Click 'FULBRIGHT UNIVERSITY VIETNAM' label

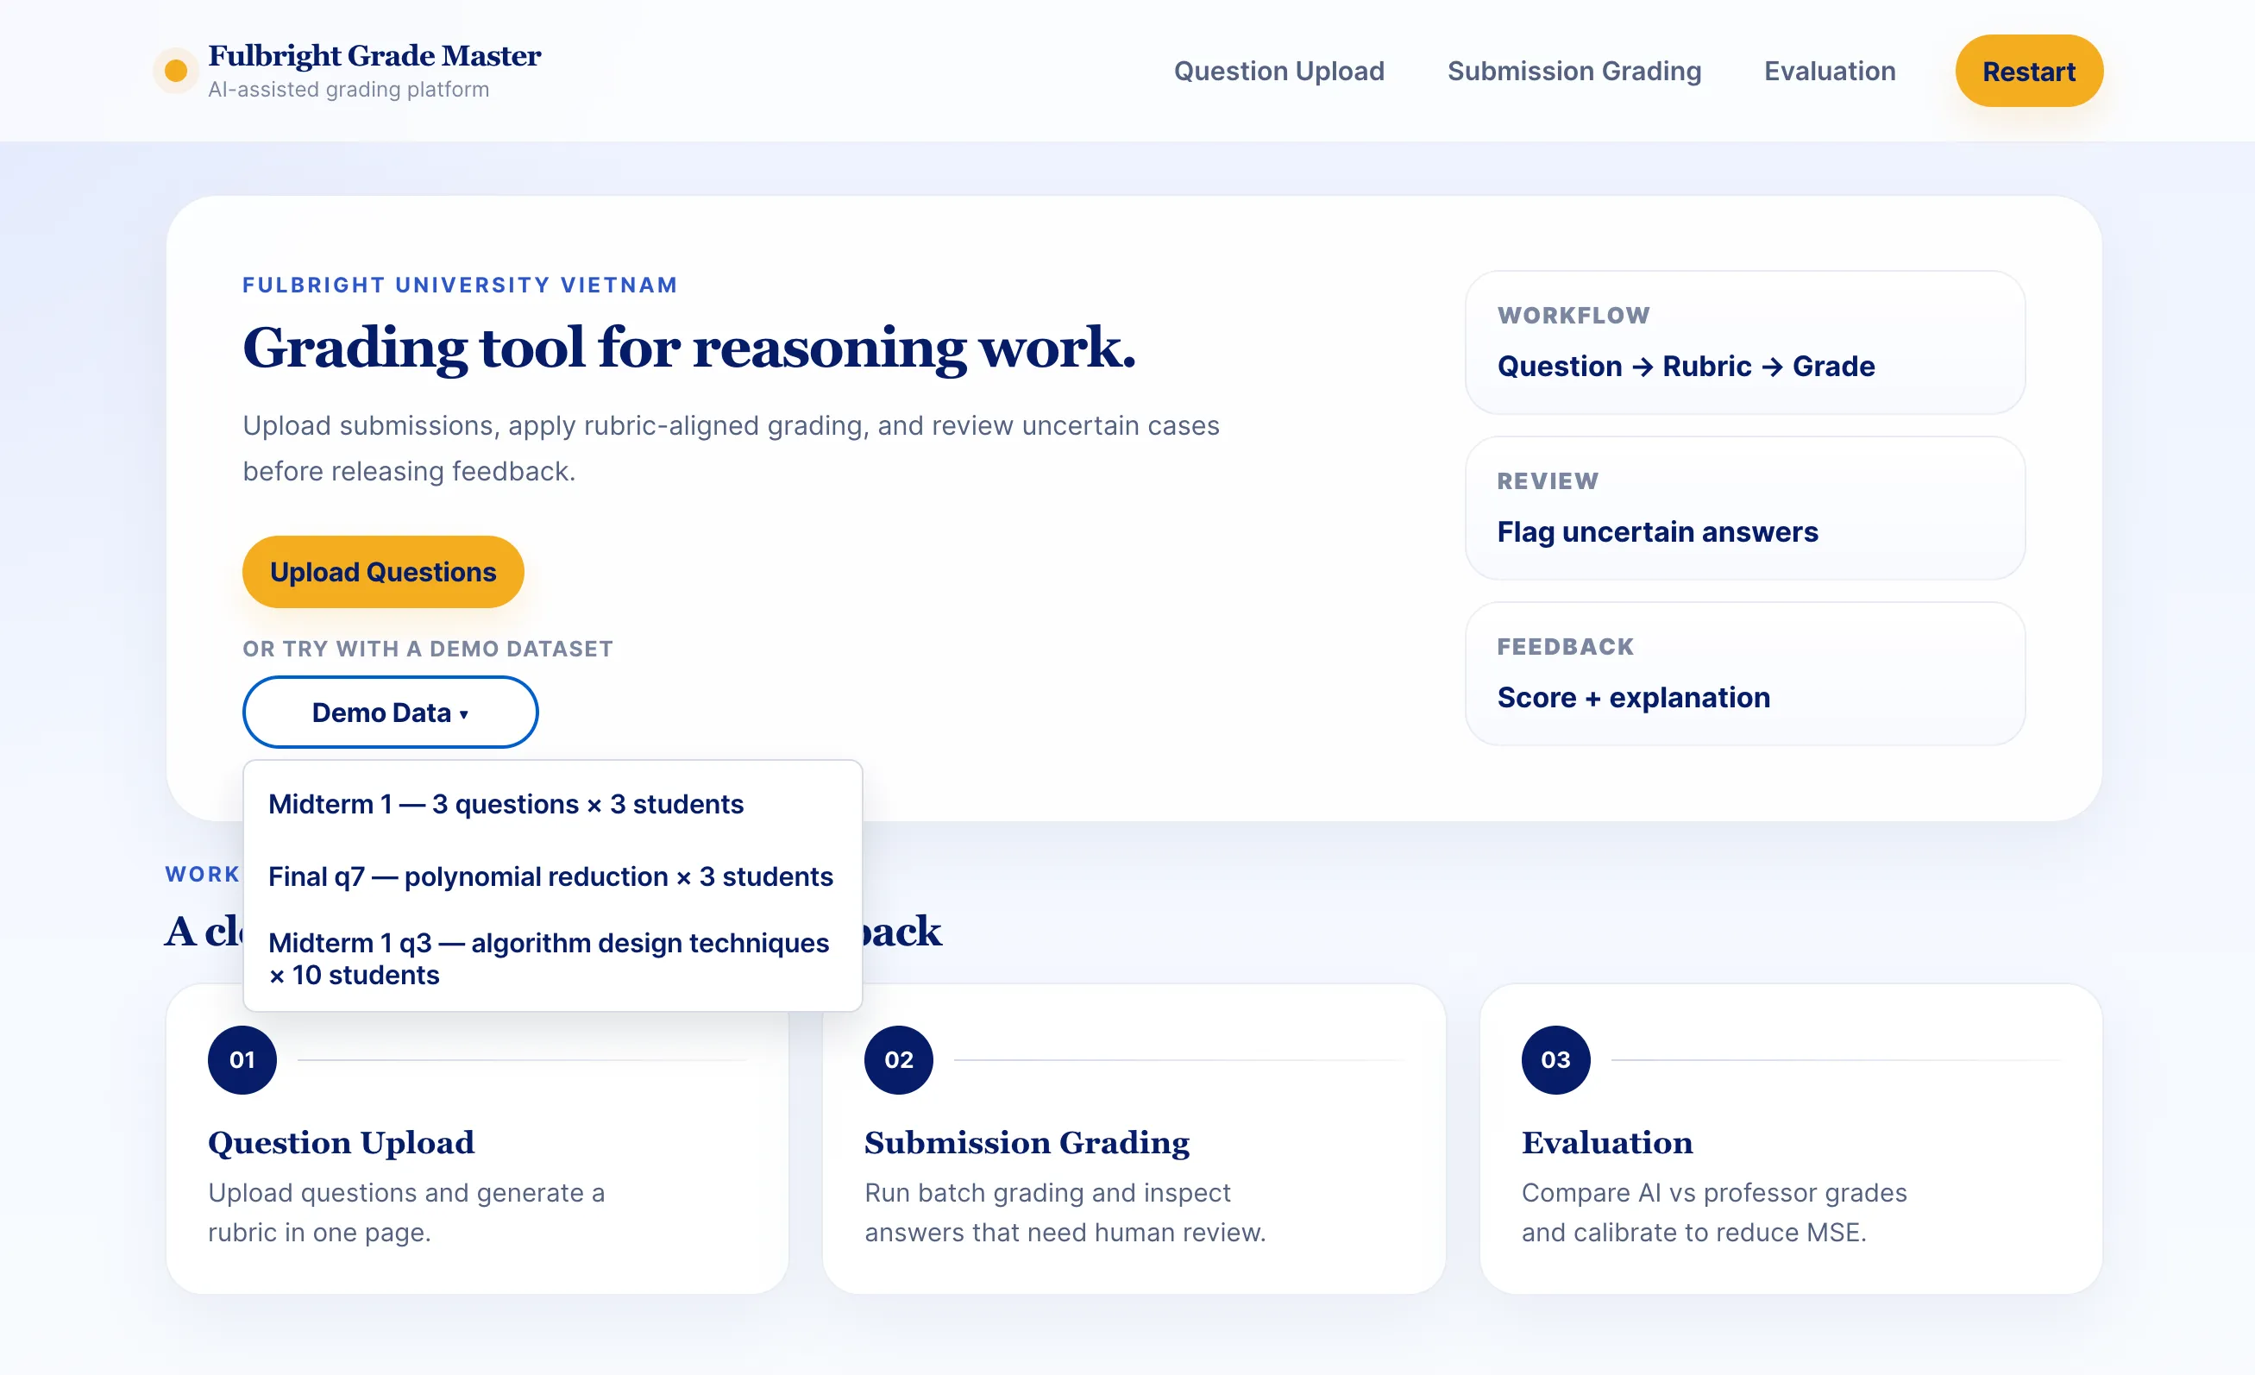coord(460,285)
